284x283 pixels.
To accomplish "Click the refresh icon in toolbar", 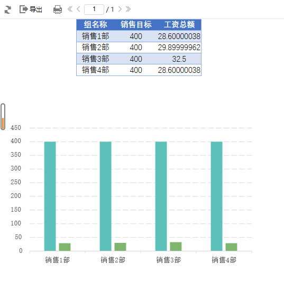I will pos(7,10).
